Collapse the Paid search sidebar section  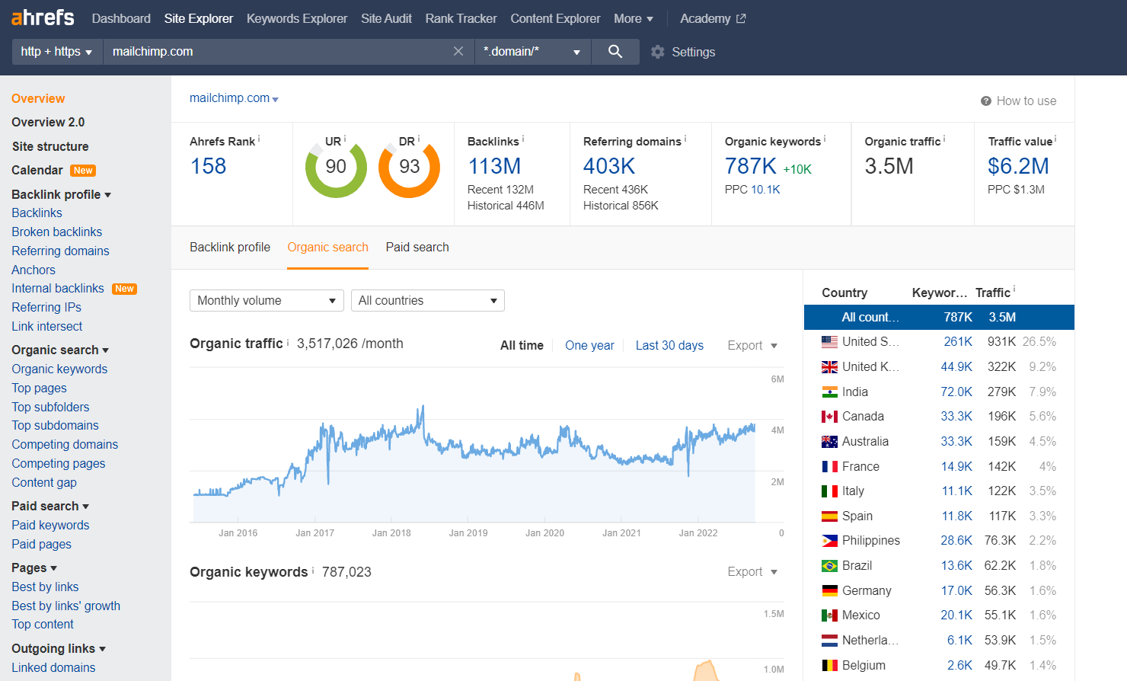pos(50,506)
